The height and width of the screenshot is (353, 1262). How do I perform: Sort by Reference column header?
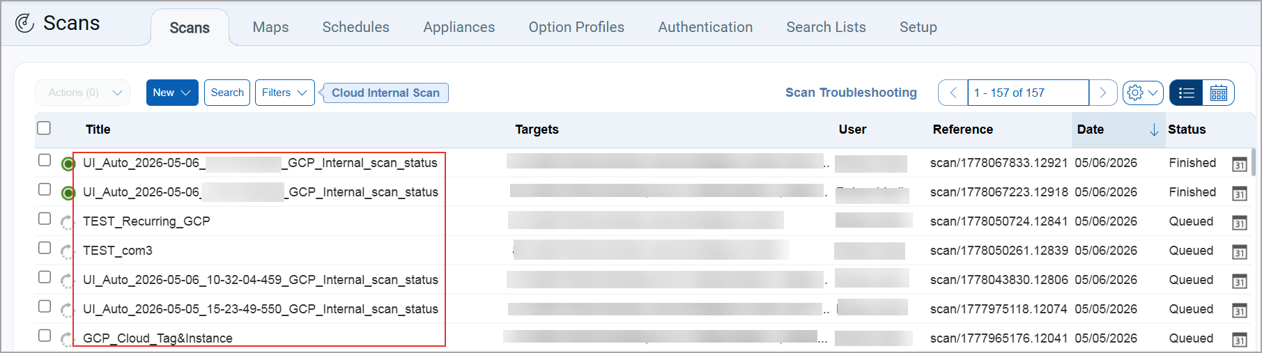click(x=962, y=130)
